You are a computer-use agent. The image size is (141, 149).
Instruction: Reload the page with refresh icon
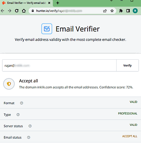17,11
